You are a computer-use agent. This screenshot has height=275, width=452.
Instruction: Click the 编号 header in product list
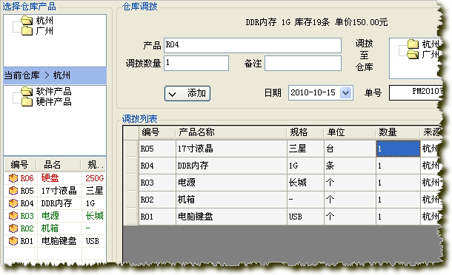(19, 165)
